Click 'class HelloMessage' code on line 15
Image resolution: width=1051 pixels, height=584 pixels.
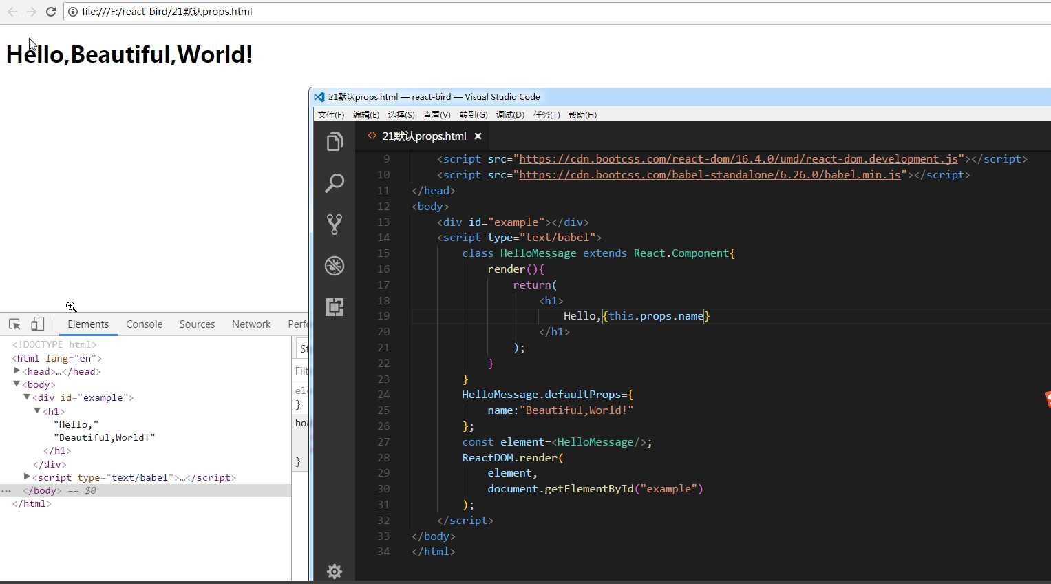pos(519,253)
